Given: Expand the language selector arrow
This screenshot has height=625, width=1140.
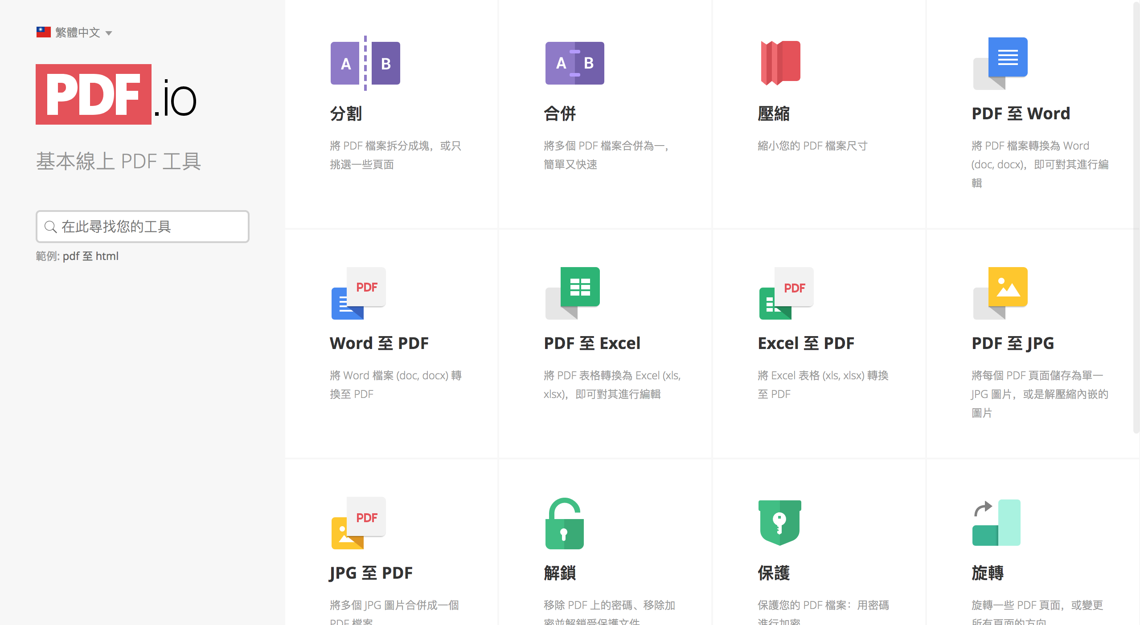Looking at the screenshot, I should click(x=109, y=33).
